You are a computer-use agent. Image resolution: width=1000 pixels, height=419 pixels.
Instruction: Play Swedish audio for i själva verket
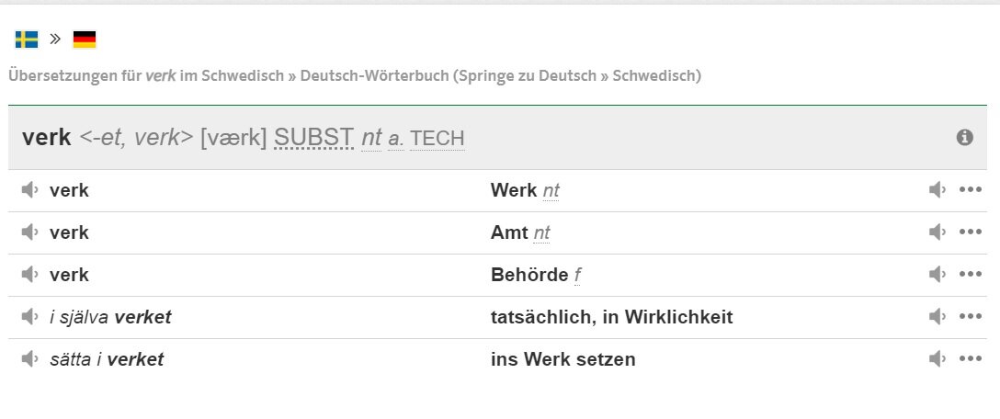point(29,316)
